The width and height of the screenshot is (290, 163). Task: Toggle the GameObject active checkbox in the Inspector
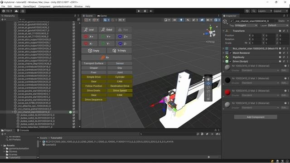tap(231, 21)
